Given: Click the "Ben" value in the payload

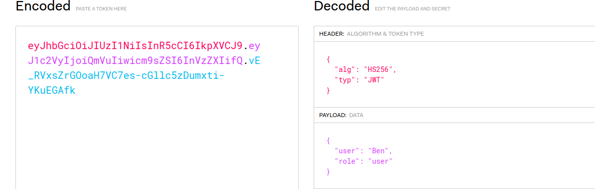Looking at the screenshot, I should tap(380, 151).
